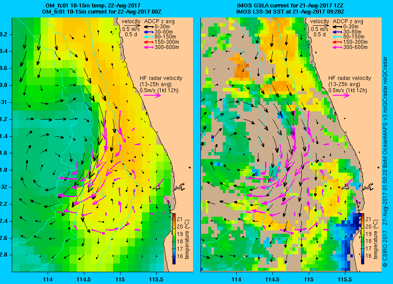393x284 pixels.
Task: Click 'OM_fc01 10-15m current for 22-Aug-2017 00Z' title
Action: click(x=101, y=11)
